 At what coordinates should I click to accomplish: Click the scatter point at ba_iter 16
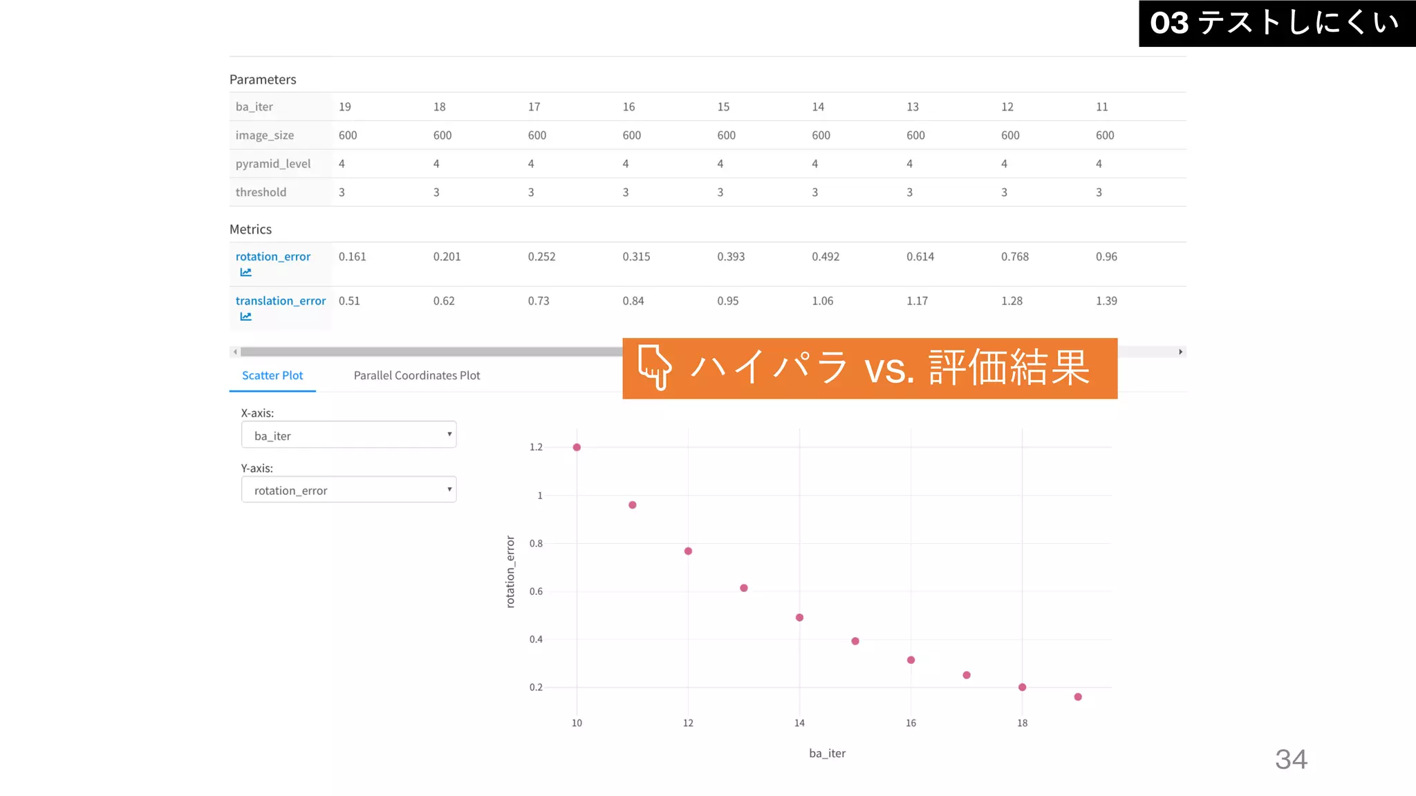[911, 660]
